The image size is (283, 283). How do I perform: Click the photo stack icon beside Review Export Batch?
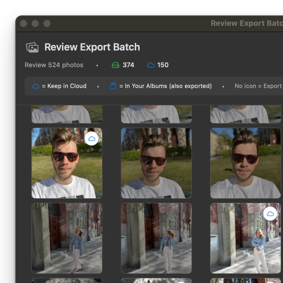pos(32,47)
